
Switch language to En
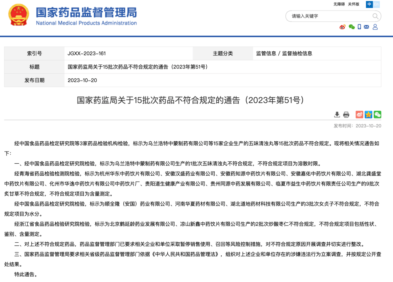pos(376,4)
